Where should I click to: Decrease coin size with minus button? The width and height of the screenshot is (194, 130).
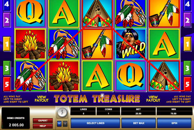(x=59, y=124)
